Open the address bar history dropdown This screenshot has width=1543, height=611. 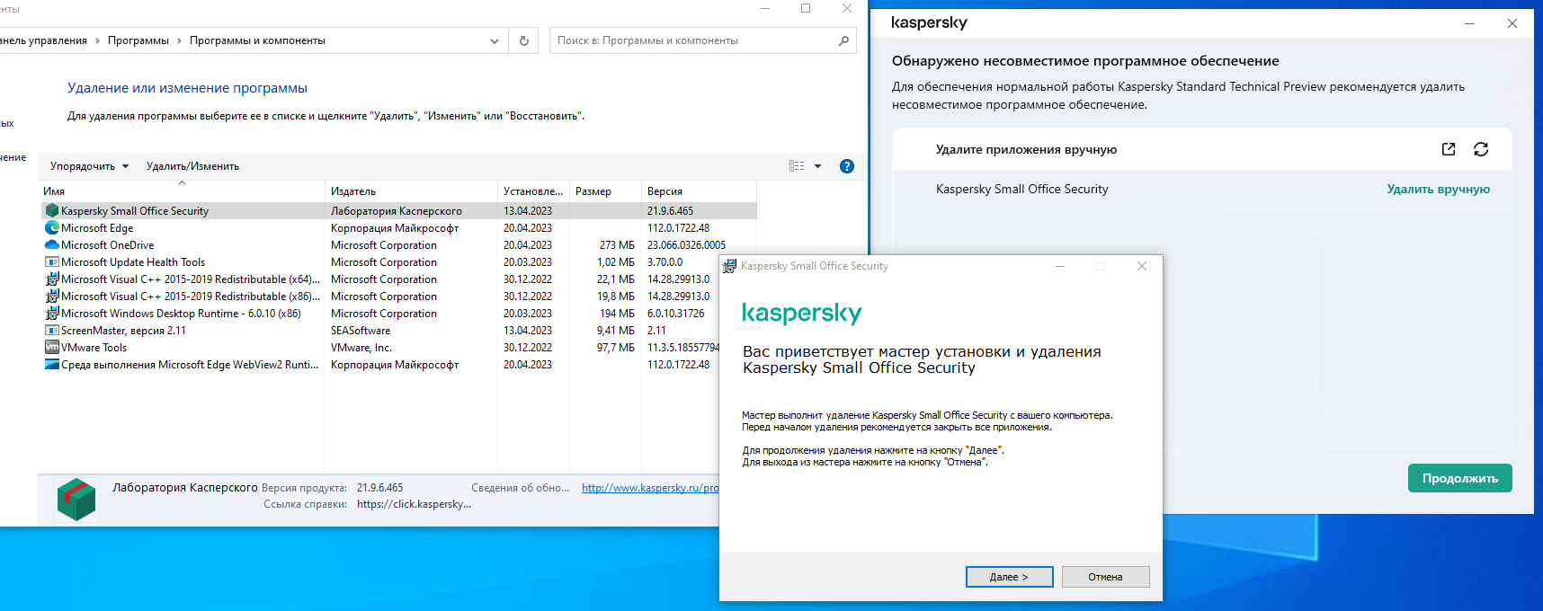tap(495, 40)
